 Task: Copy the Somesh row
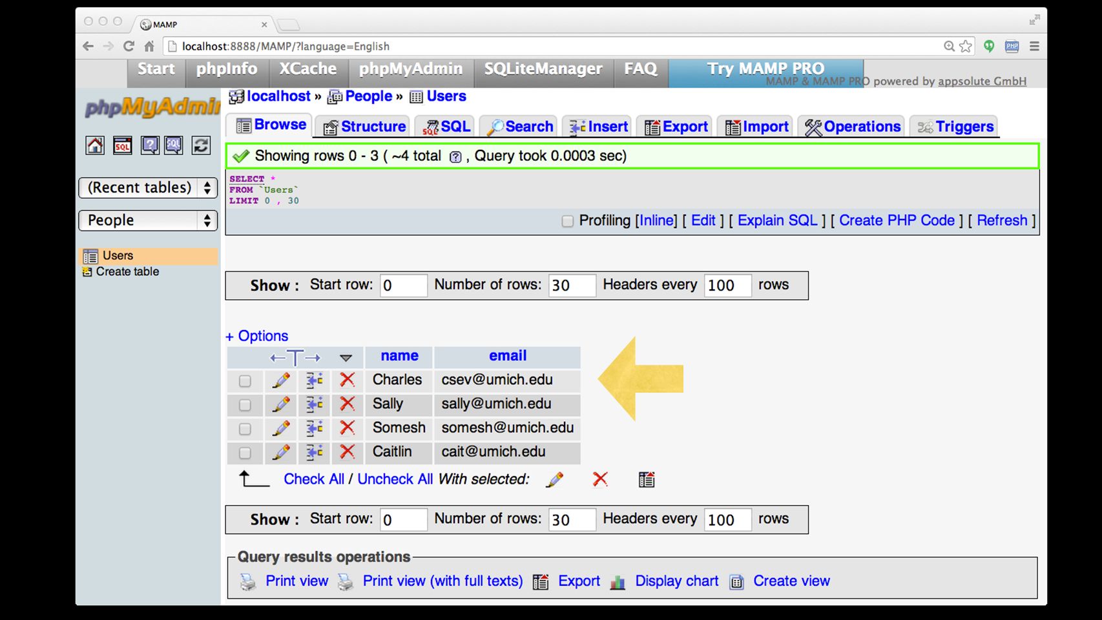coord(315,428)
